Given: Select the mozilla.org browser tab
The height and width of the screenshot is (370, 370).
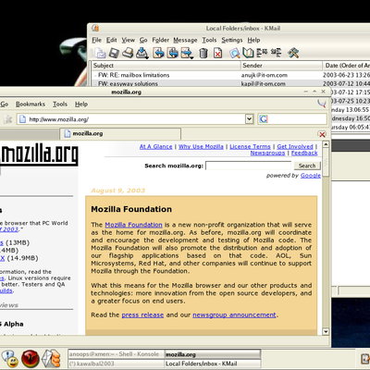Looking at the screenshot, I should coord(120,134).
